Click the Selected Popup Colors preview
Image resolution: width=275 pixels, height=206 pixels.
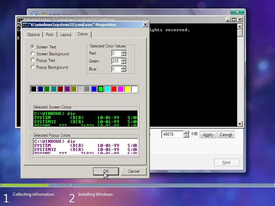tap(85, 146)
